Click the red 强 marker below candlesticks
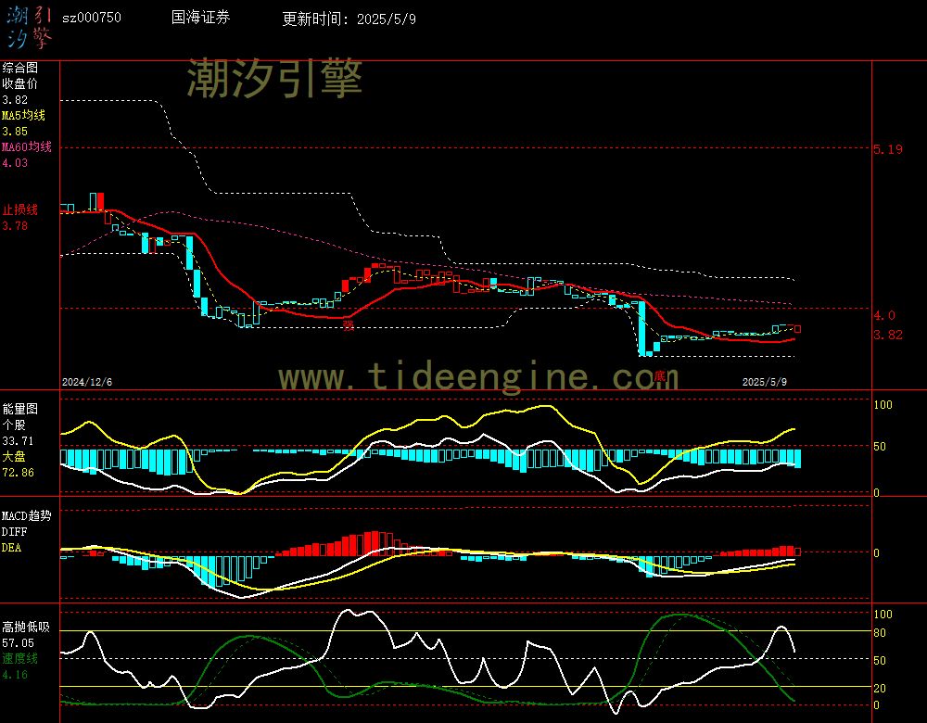The image size is (927, 723). (349, 325)
